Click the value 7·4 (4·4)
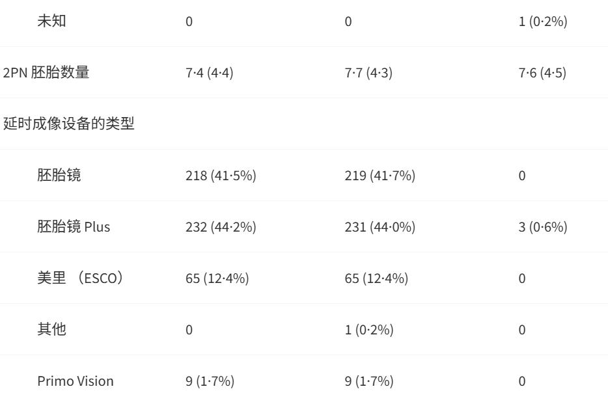The image size is (608, 404). (210, 73)
